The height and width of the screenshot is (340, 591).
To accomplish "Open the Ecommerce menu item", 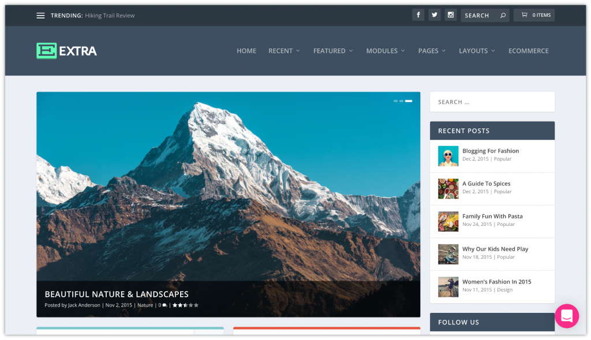I will click(528, 51).
